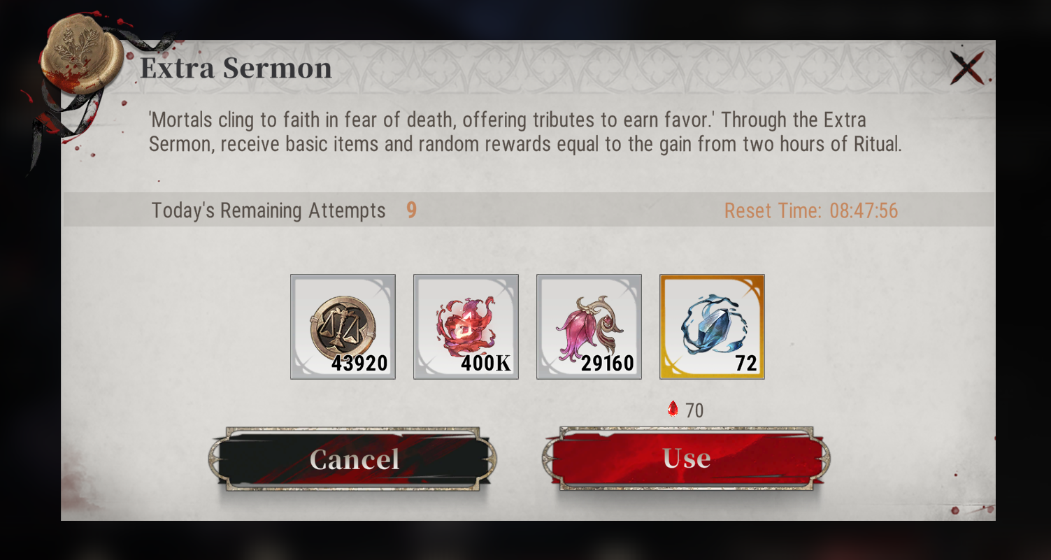Click the remaining attempts count 9
Image resolution: width=1051 pixels, height=560 pixels.
411,210
